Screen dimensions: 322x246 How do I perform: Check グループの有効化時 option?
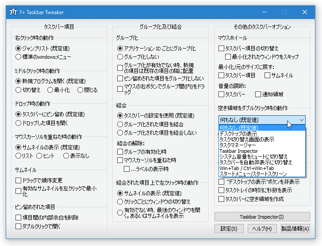click(x=120, y=151)
